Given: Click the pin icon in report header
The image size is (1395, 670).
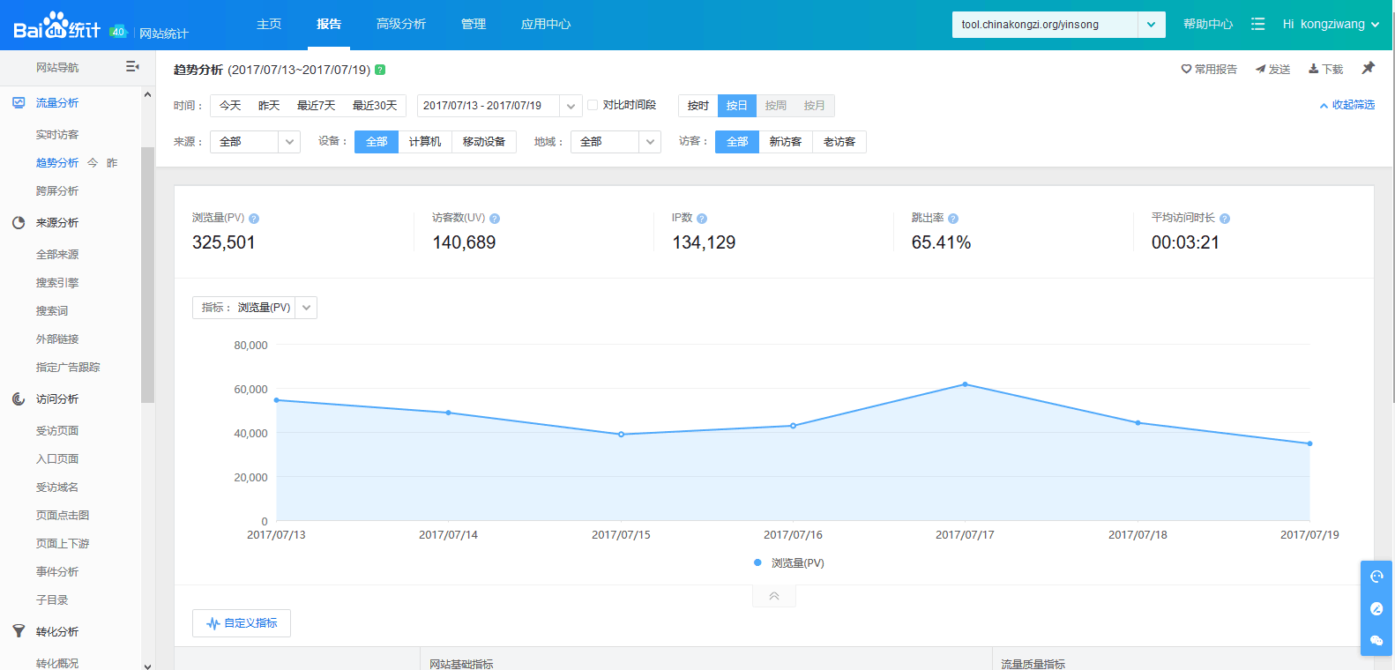Looking at the screenshot, I should pos(1368,68).
